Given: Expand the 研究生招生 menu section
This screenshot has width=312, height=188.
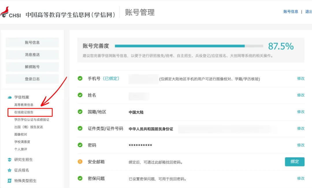Looking at the screenshot, I should [23, 160].
